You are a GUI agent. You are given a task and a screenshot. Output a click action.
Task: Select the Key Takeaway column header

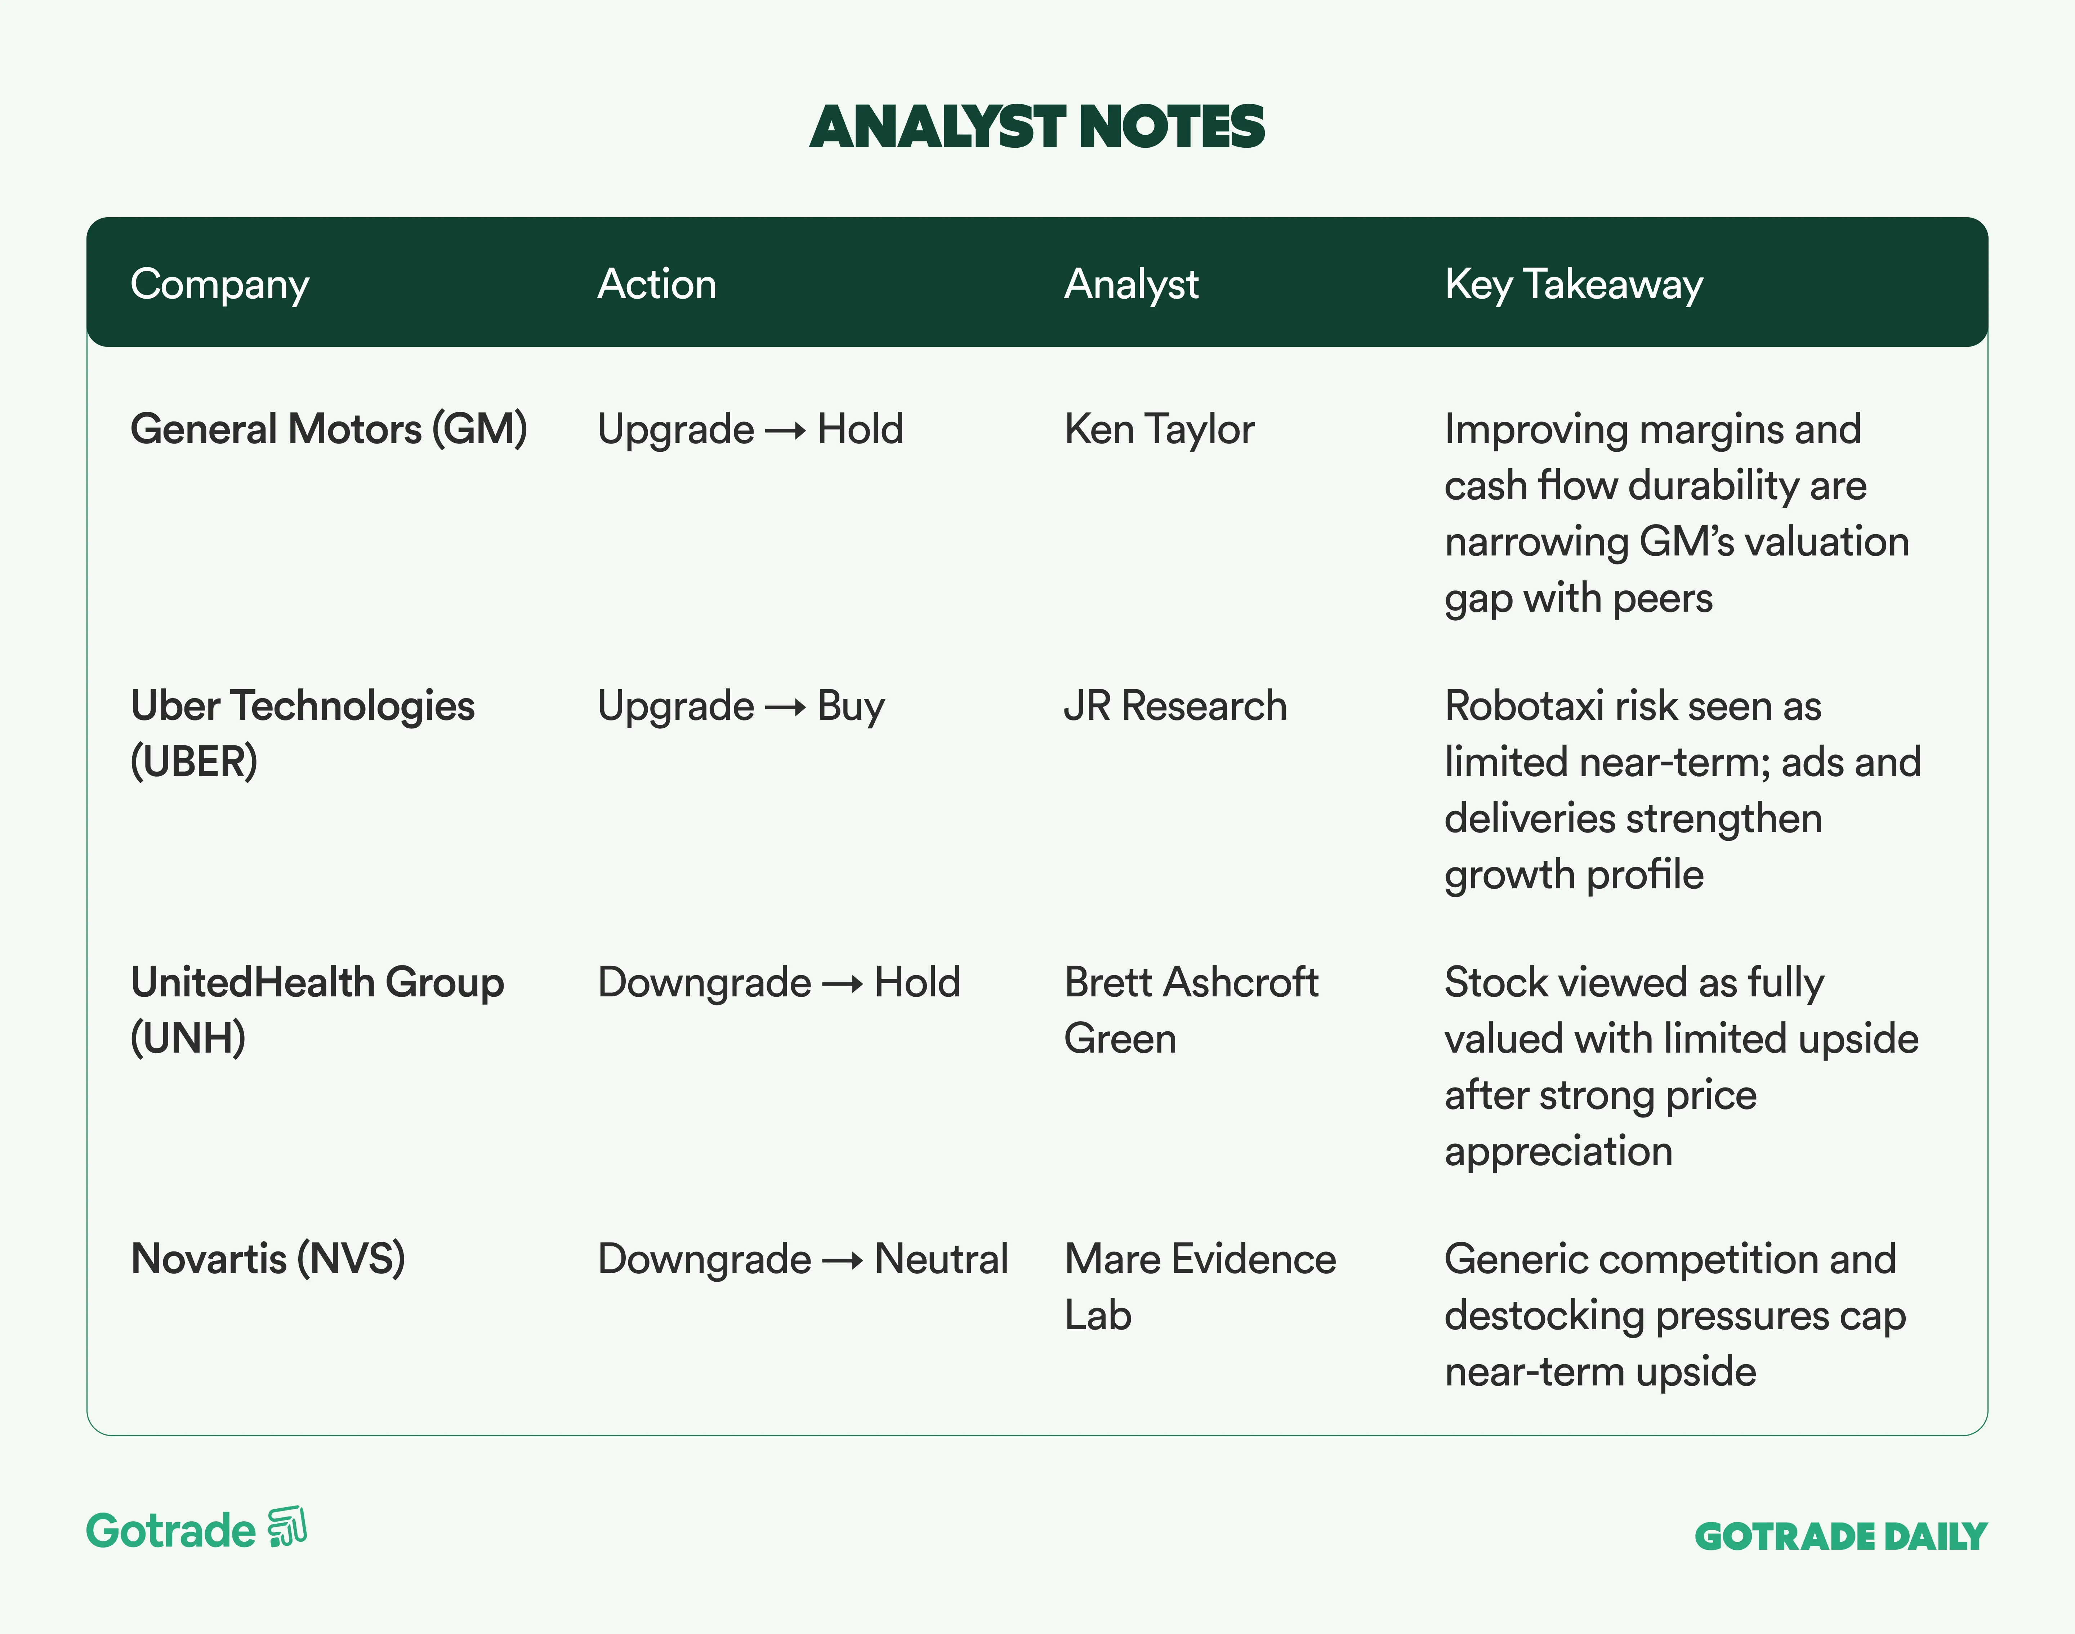[1574, 284]
